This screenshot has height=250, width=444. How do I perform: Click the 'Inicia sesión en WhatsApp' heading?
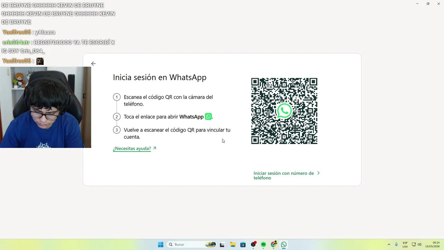pos(160,77)
